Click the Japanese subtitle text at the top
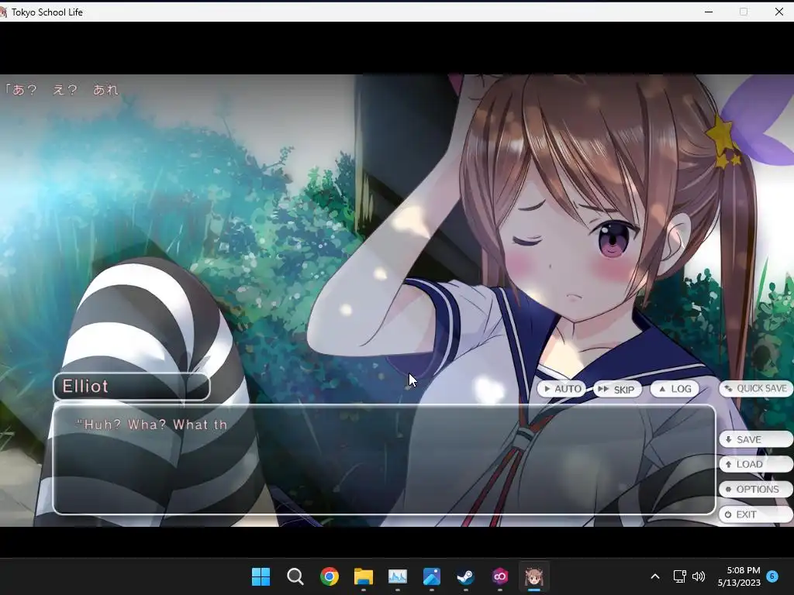 (60, 90)
